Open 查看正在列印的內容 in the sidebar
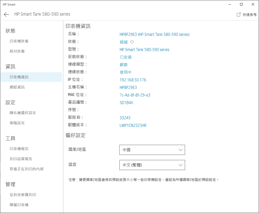This screenshot has width=259, height=213. pos(27,169)
